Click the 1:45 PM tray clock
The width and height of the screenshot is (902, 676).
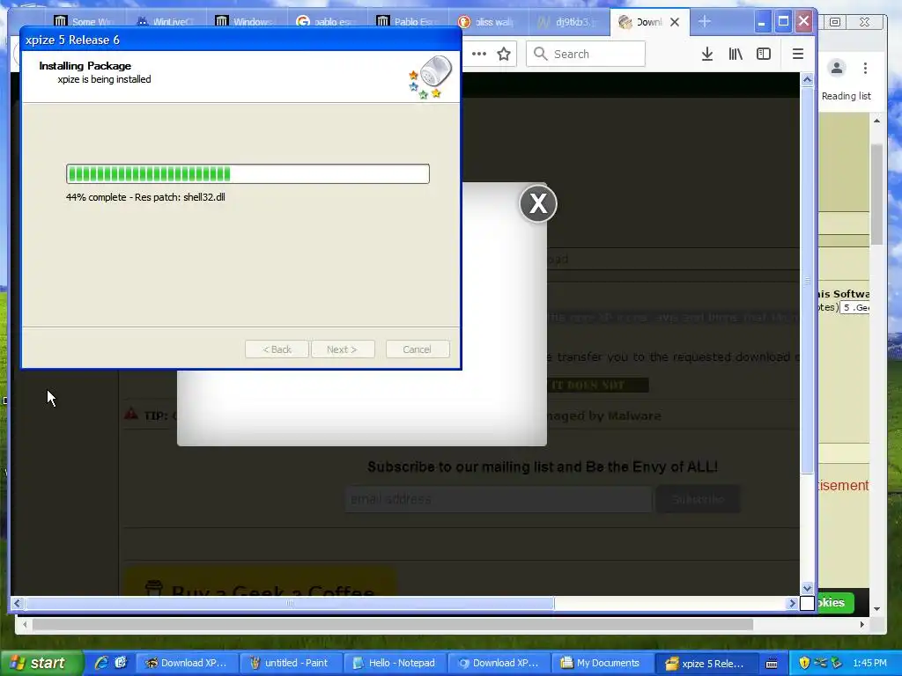point(869,663)
